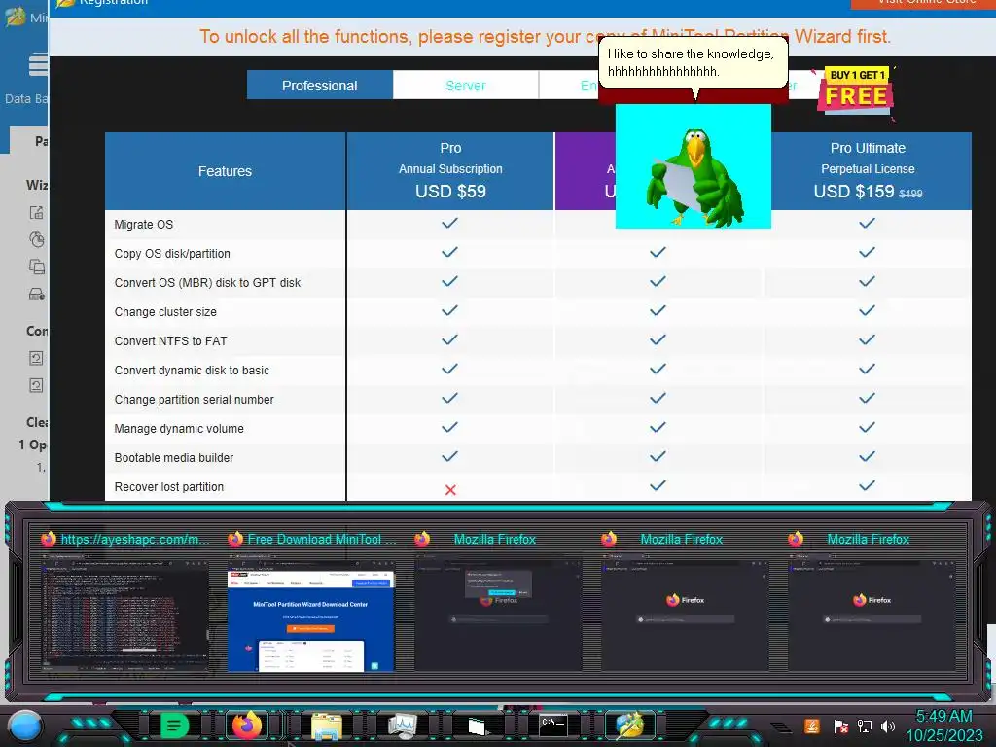Click the Java update tray icon
Viewport: 996px width, 747px height.
point(812,726)
